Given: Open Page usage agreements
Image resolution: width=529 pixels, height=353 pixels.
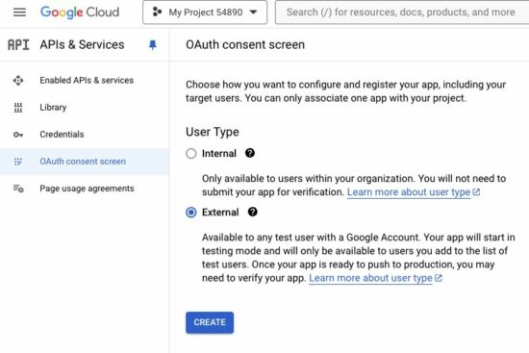Looking at the screenshot, I should [x=85, y=189].
